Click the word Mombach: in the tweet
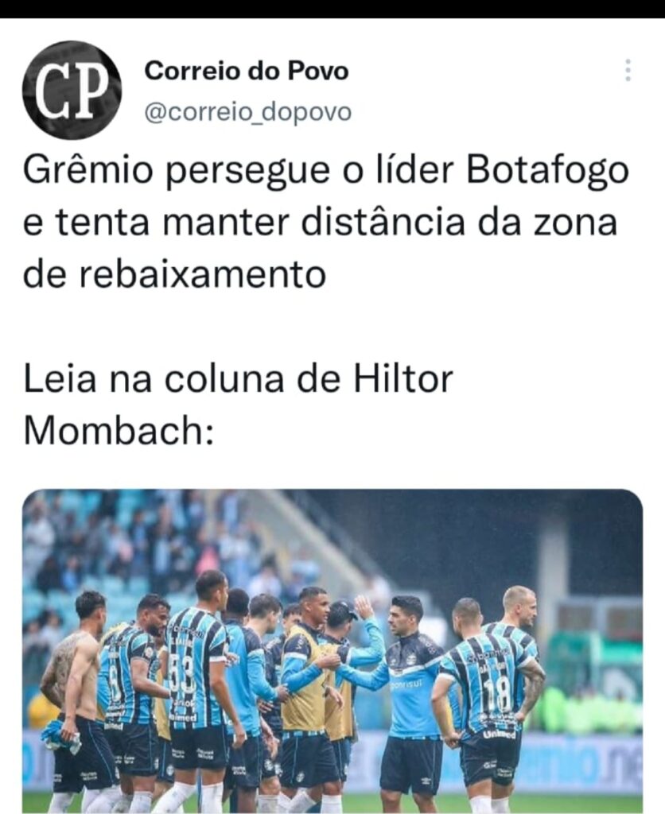The height and width of the screenshot is (814, 665). 119,431
